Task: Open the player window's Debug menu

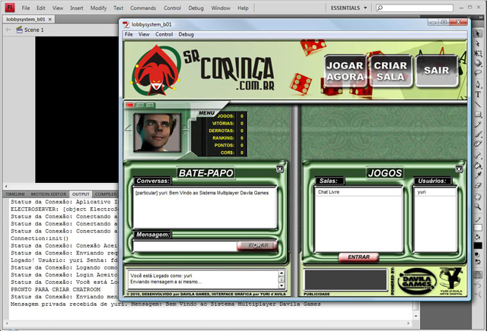Action: 186,34
